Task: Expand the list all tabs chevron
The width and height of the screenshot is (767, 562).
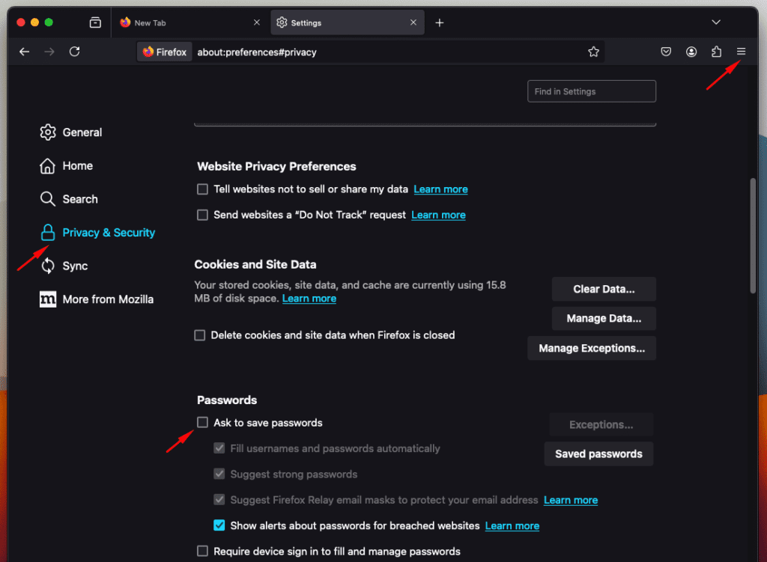Action: click(716, 22)
